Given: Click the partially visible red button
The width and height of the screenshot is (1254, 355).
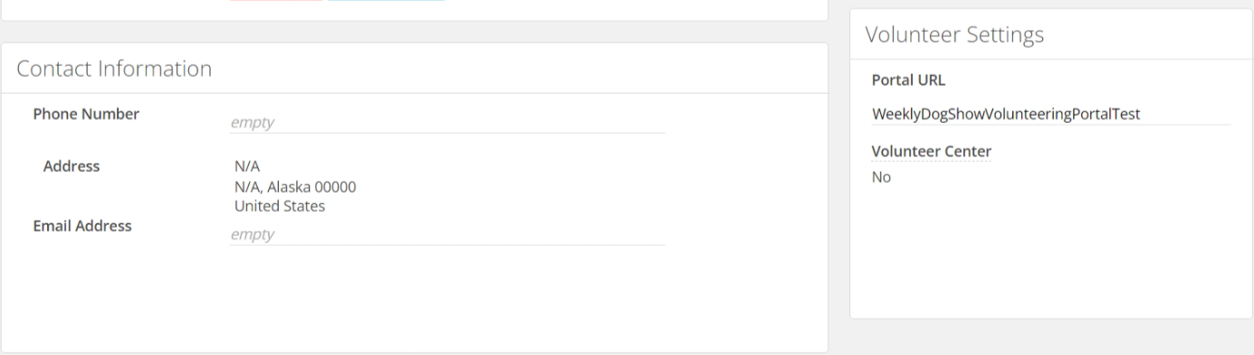Looking at the screenshot, I should (x=275, y=1).
